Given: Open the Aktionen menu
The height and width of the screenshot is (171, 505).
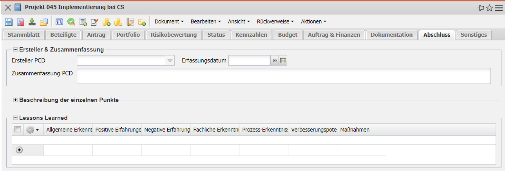Looking at the screenshot, I should 313,21.
